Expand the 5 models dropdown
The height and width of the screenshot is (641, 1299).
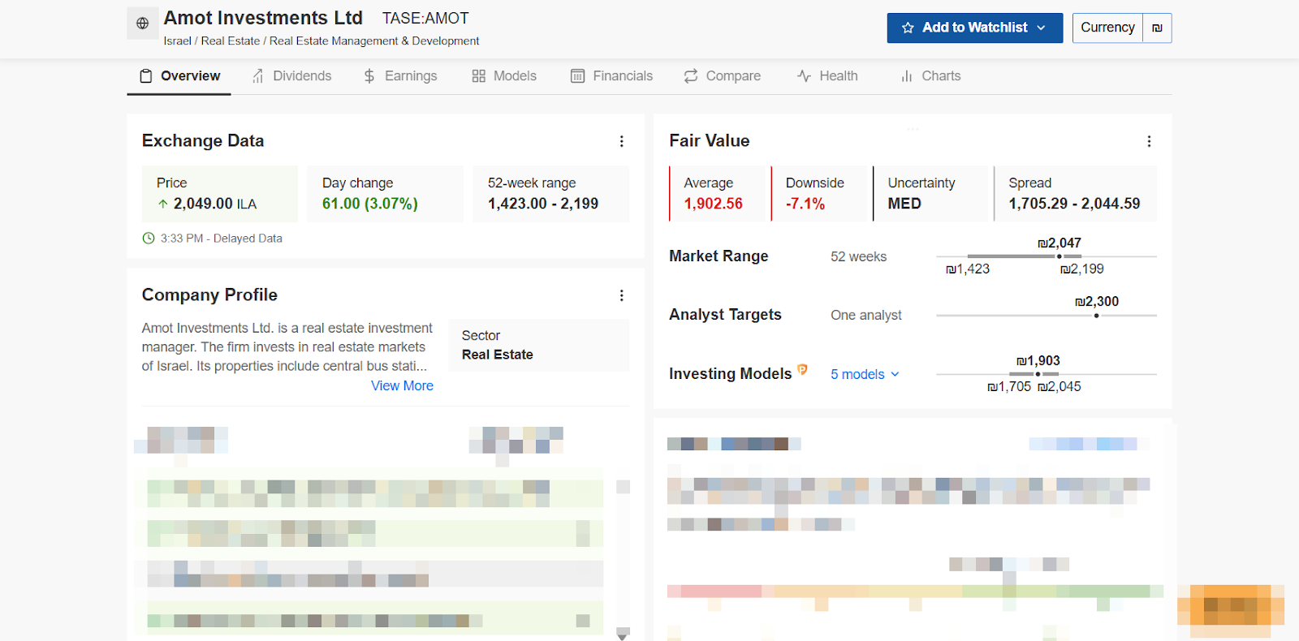[x=865, y=374]
